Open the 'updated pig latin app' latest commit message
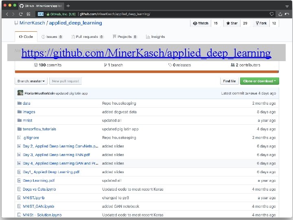 point(72,93)
